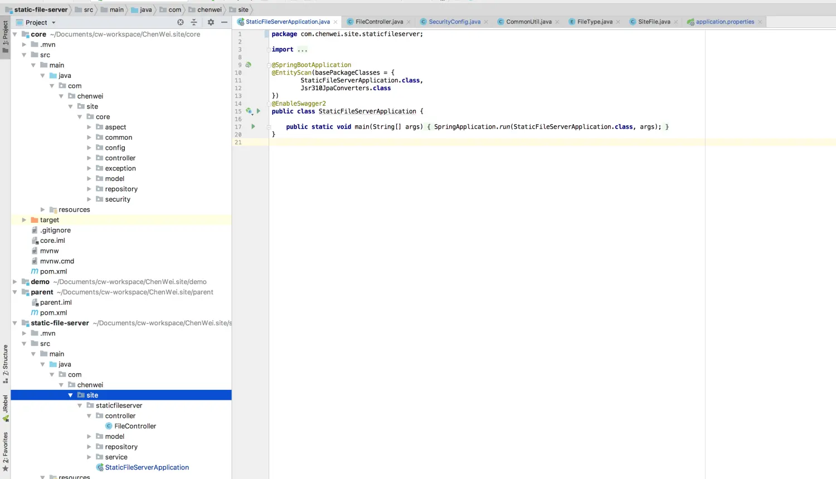836x479 pixels.
Task: Fold the main method on line 17
Action: click(269, 126)
